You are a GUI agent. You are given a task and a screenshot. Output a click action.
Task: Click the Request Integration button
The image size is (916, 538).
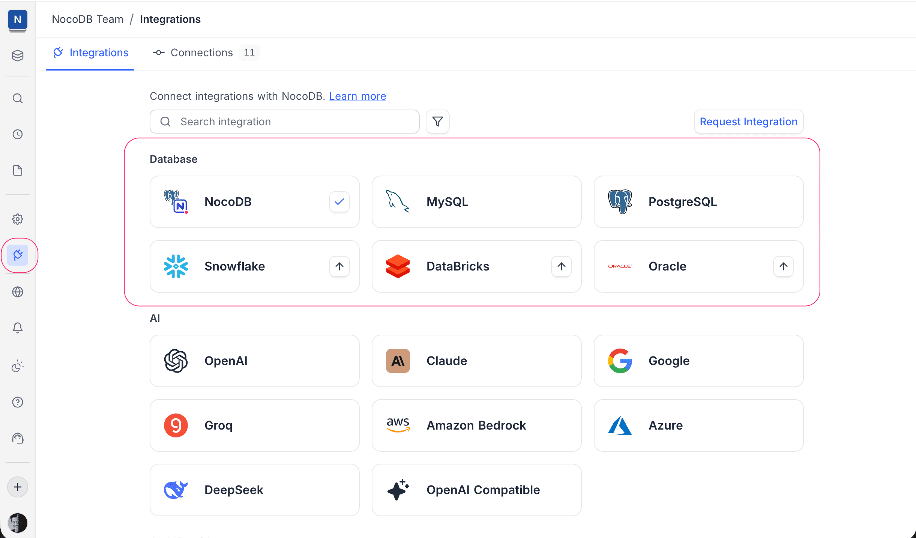748,122
